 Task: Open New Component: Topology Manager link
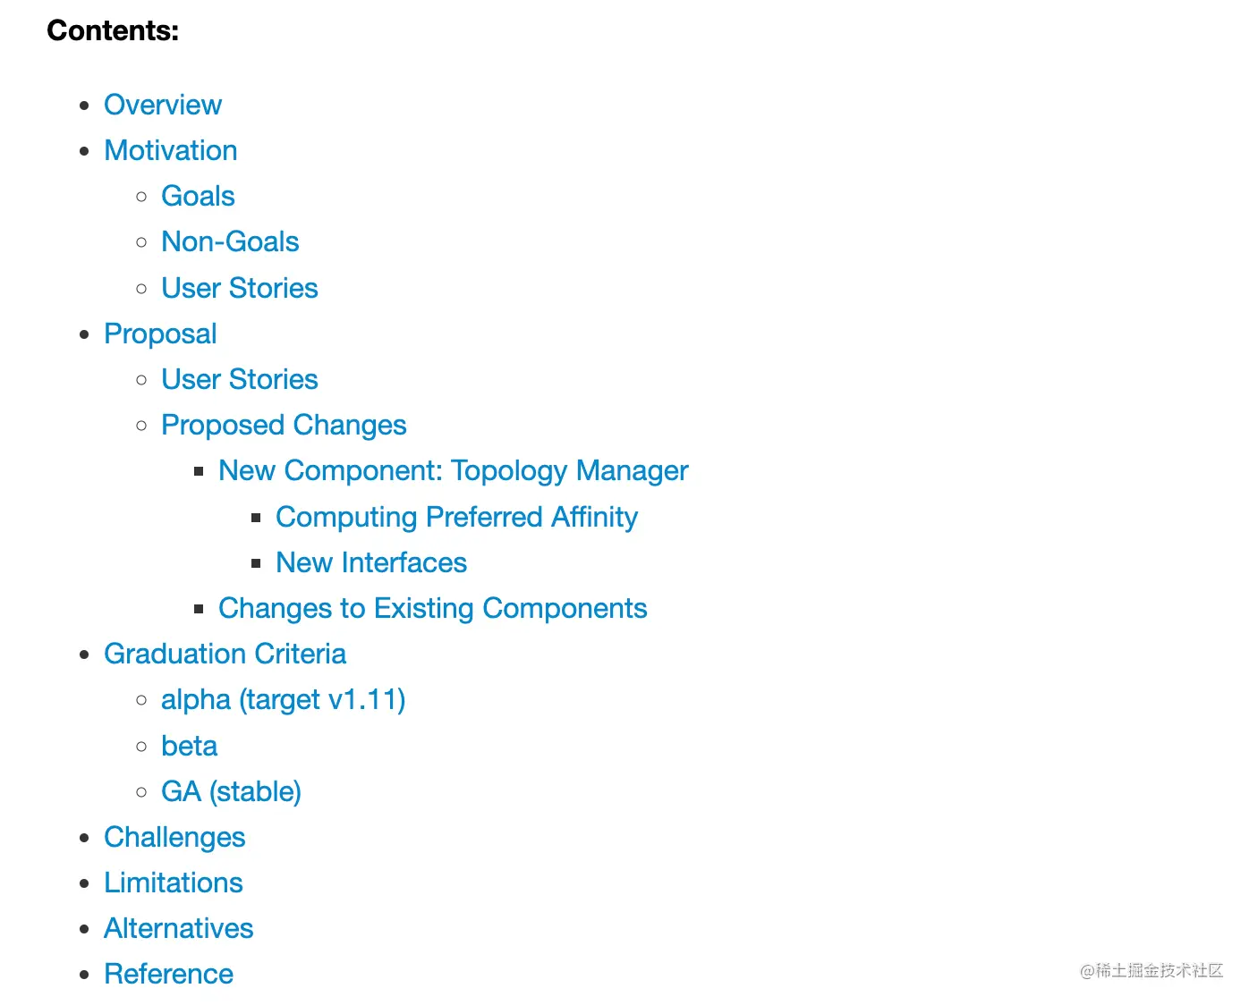[x=453, y=470]
